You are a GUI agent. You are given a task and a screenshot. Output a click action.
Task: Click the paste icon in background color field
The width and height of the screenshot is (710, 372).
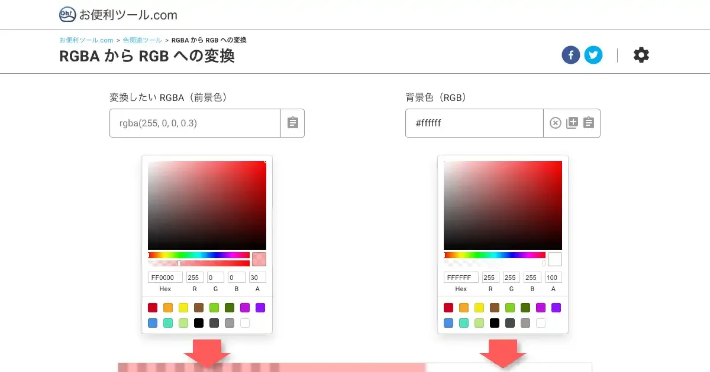pyautogui.click(x=588, y=123)
